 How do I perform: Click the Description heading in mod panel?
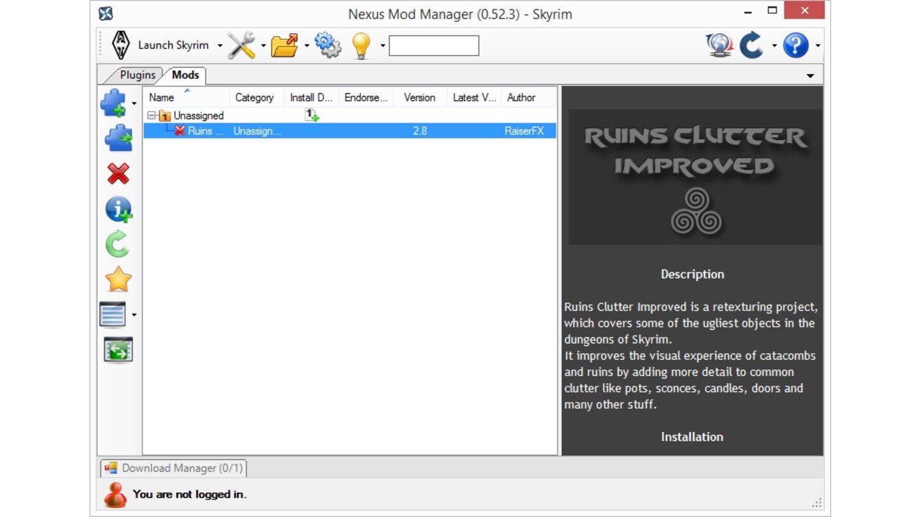coord(693,274)
